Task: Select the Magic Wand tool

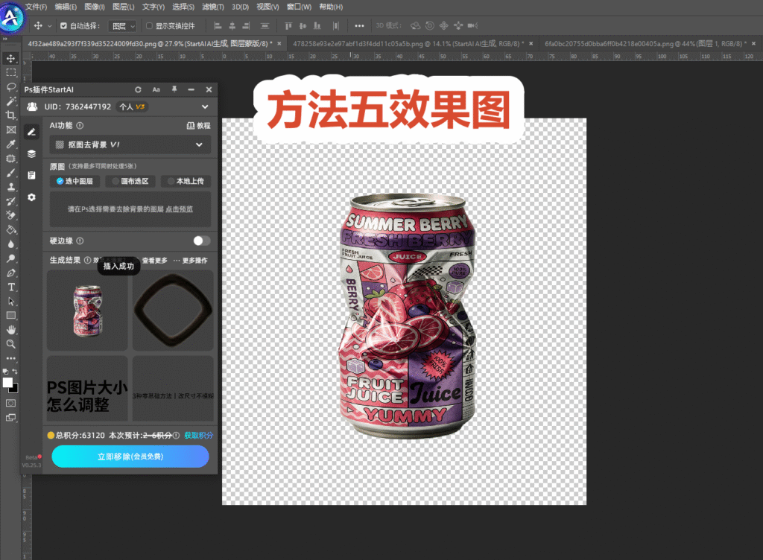Action: [10, 101]
